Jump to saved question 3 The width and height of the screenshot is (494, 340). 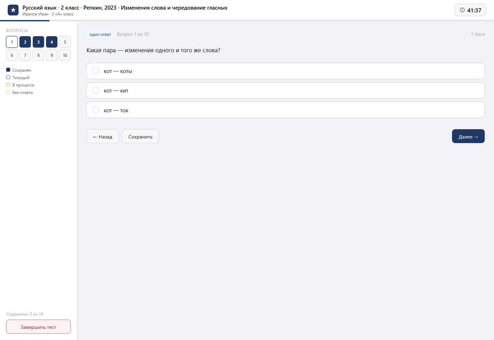tap(38, 42)
